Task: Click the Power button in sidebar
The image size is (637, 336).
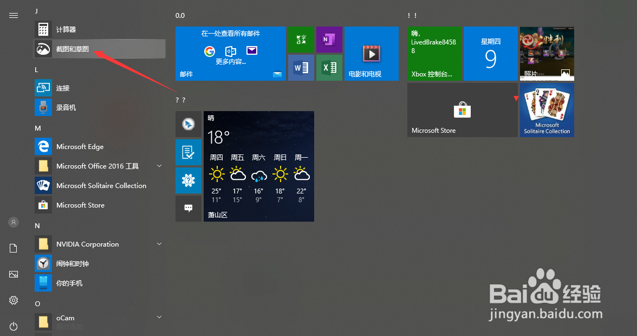Action: [14, 326]
